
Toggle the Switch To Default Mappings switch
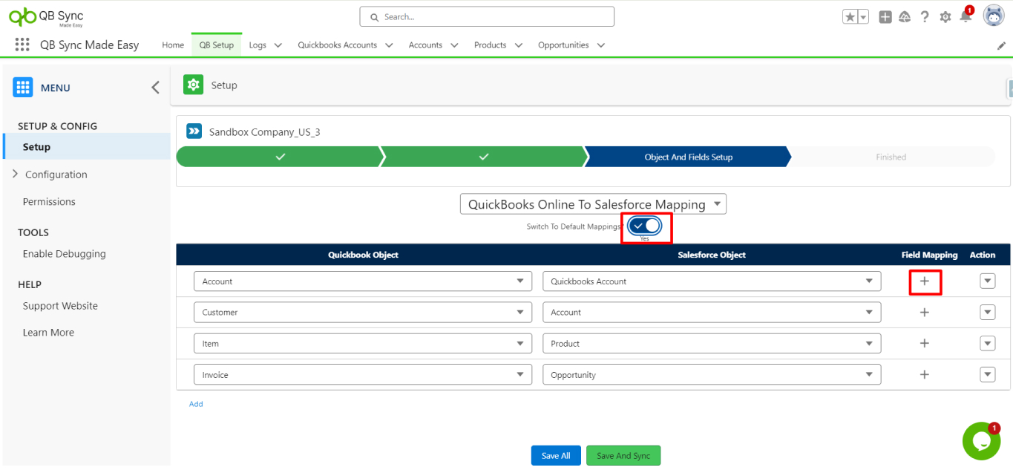(645, 225)
